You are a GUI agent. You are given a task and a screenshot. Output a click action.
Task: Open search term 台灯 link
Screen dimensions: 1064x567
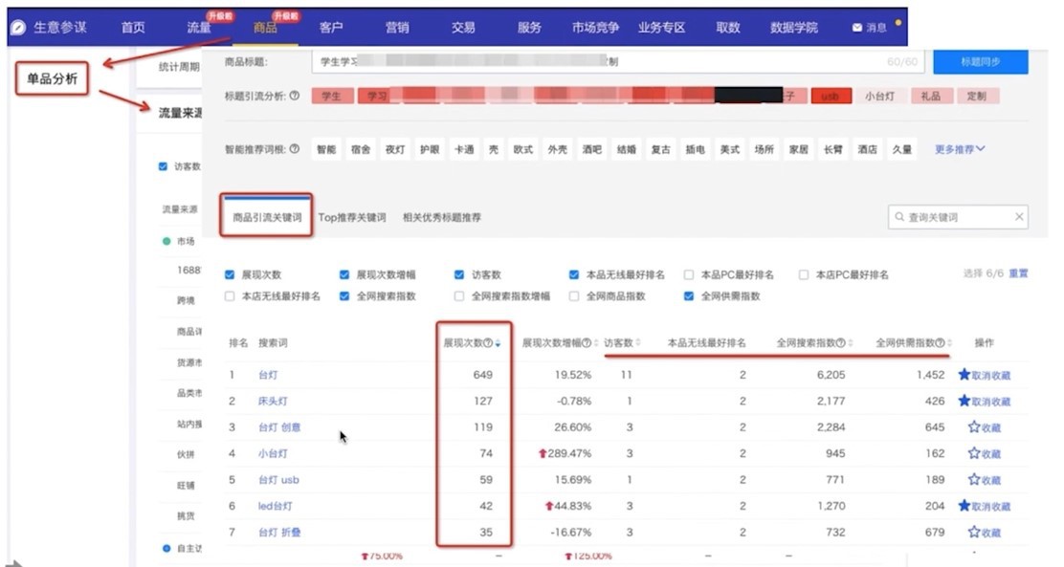(x=268, y=375)
